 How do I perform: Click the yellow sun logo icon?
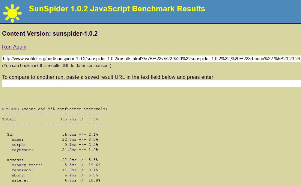(x=12, y=13)
